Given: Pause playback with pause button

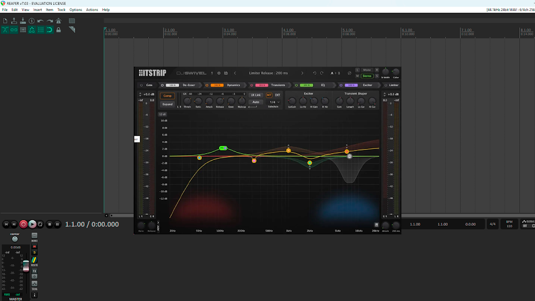Looking at the screenshot, I should (57, 224).
